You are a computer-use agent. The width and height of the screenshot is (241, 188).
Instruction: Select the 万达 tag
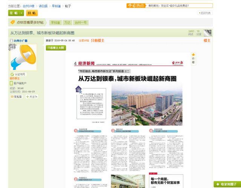(x=67, y=23)
